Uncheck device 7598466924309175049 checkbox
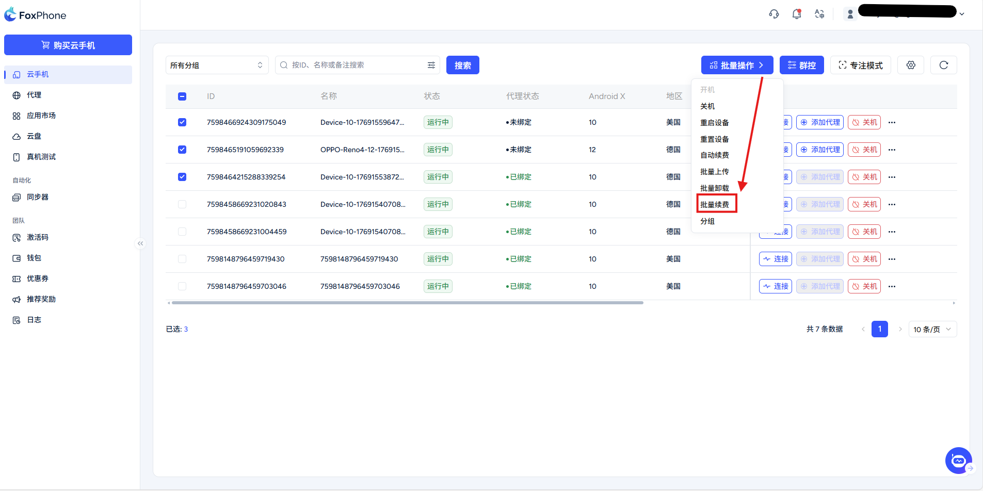The height and width of the screenshot is (491, 983). point(182,122)
